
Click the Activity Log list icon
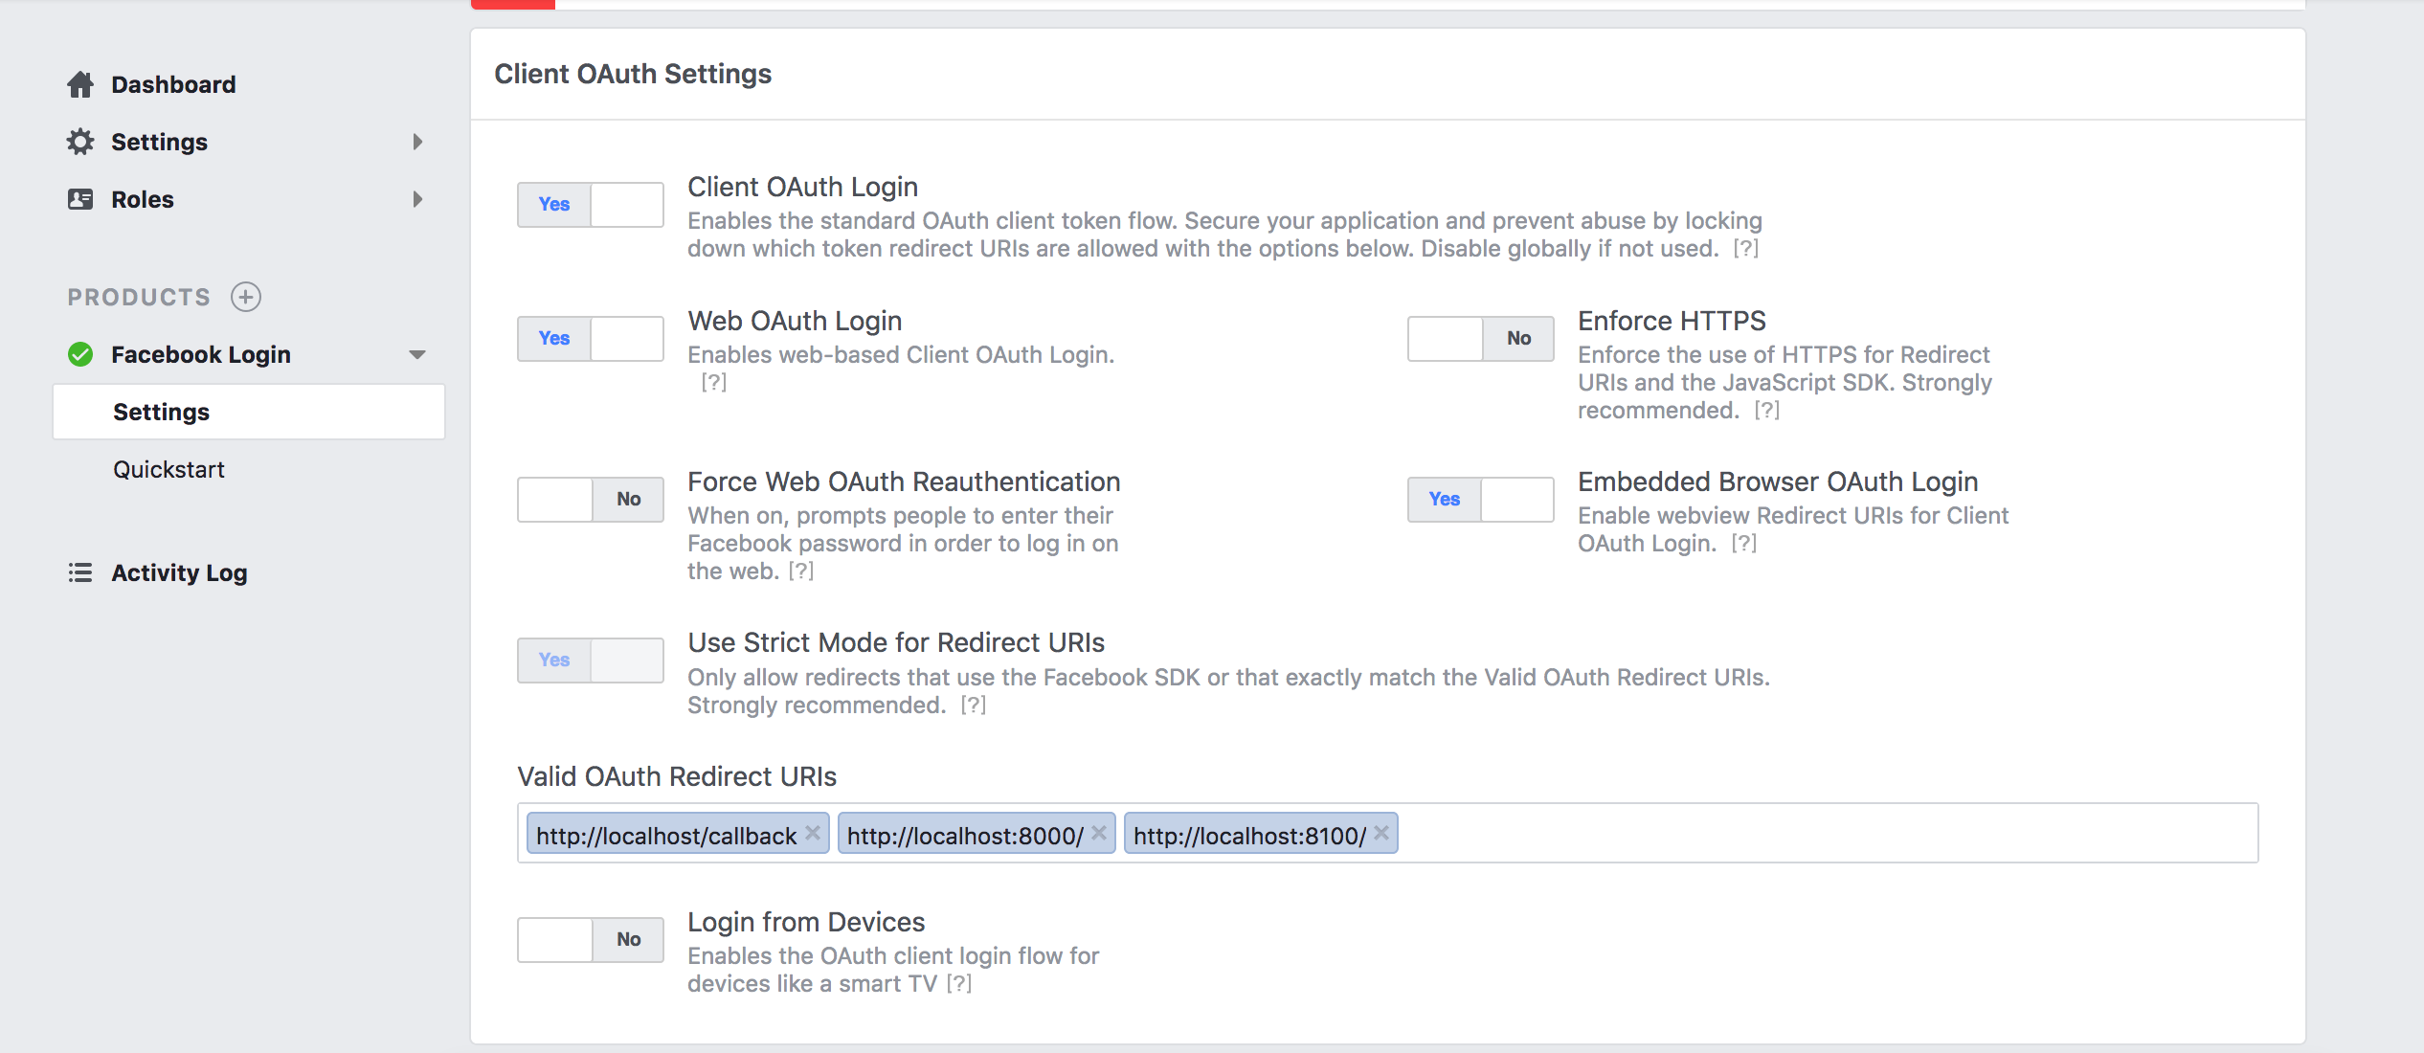[x=80, y=572]
